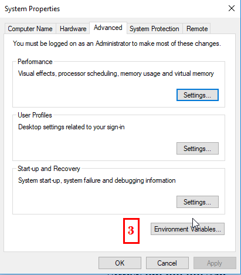Close the System Properties window
Image resolution: width=241 pixels, height=275 pixels.
click(x=232, y=8)
